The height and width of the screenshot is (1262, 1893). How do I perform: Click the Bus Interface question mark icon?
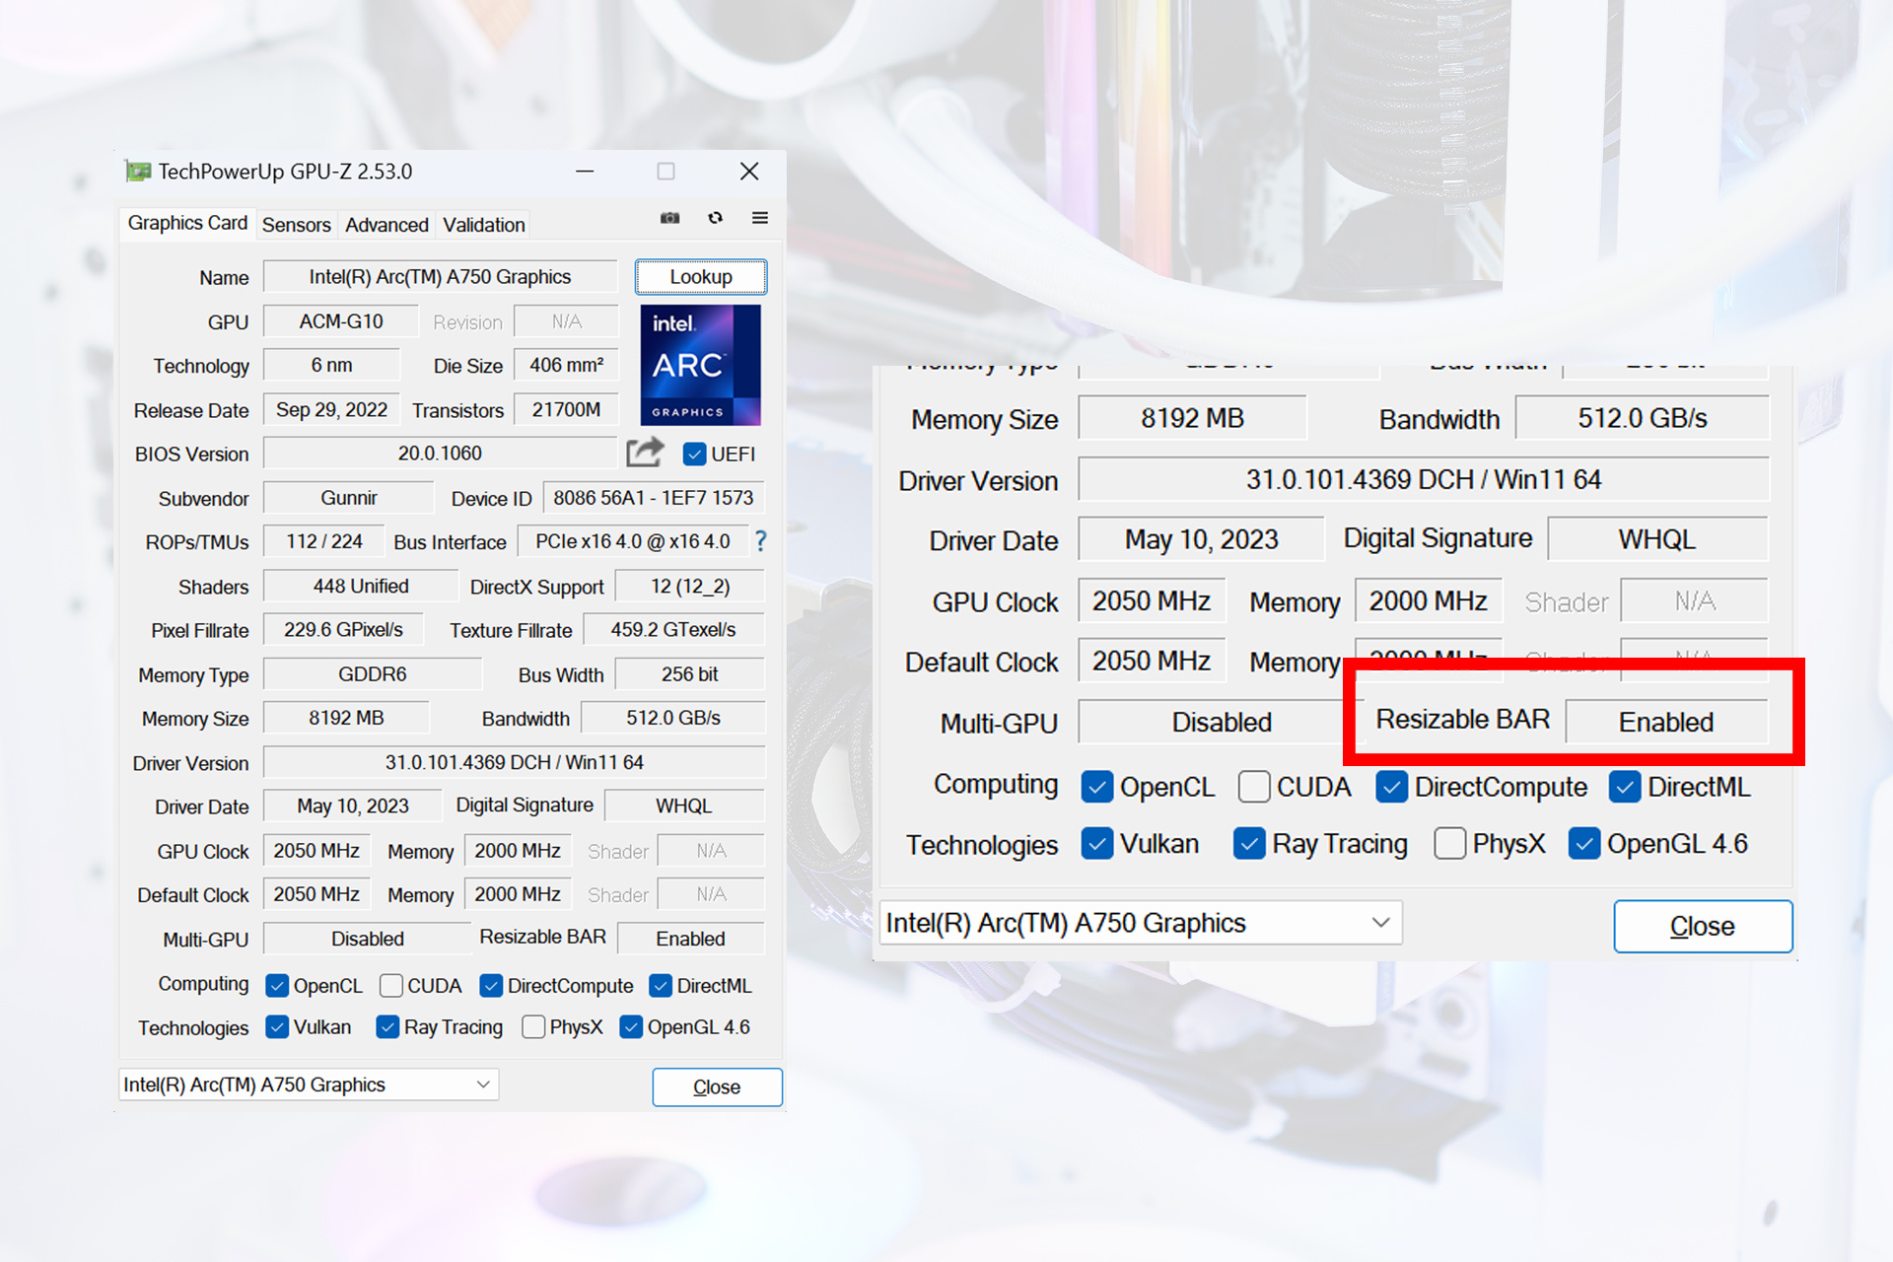click(760, 541)
